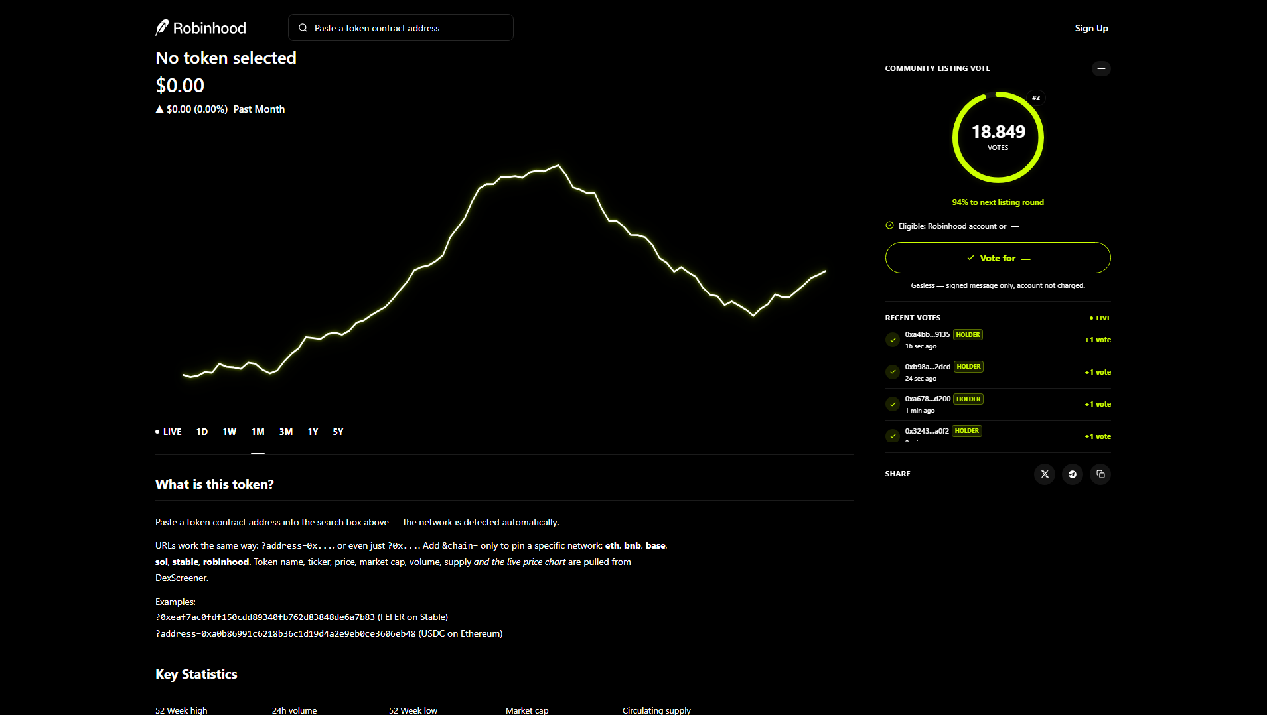This screenshot has height=715, width=1267.
Task: Click the #2 rank badge
Action: point(1036,98)
